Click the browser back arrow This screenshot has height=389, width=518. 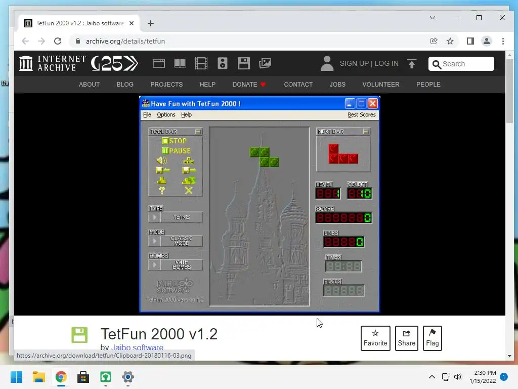coord(25,41)
